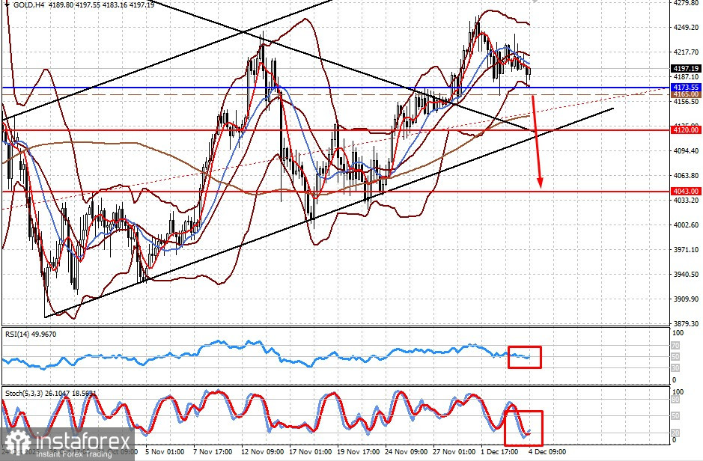Click the 3940.50 price on the scale
This screenshot has height=461, width=703.
686,274
